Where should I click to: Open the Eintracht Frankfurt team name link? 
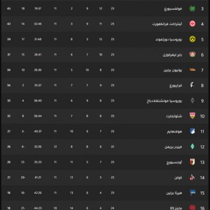pos(167,24)
